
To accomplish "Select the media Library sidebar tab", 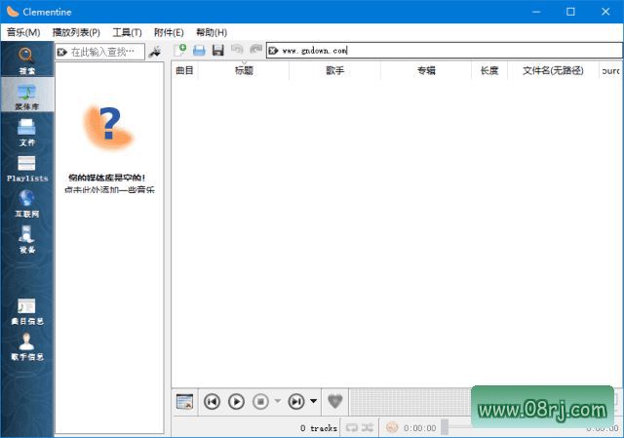I will pyautogui.click(x=26, y=95).
